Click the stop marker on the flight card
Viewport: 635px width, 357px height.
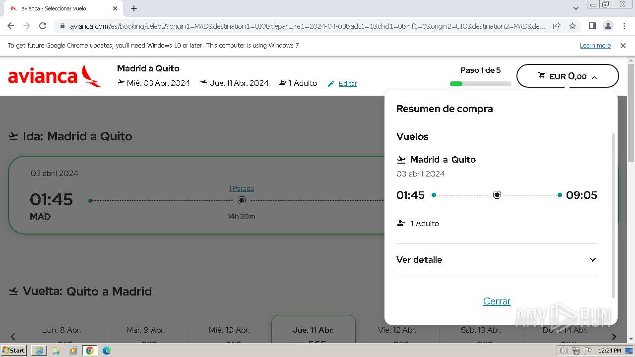click(x=242, y=200)
